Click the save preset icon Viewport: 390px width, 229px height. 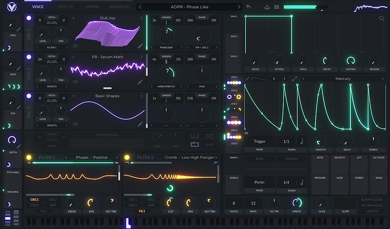[267, 7]
